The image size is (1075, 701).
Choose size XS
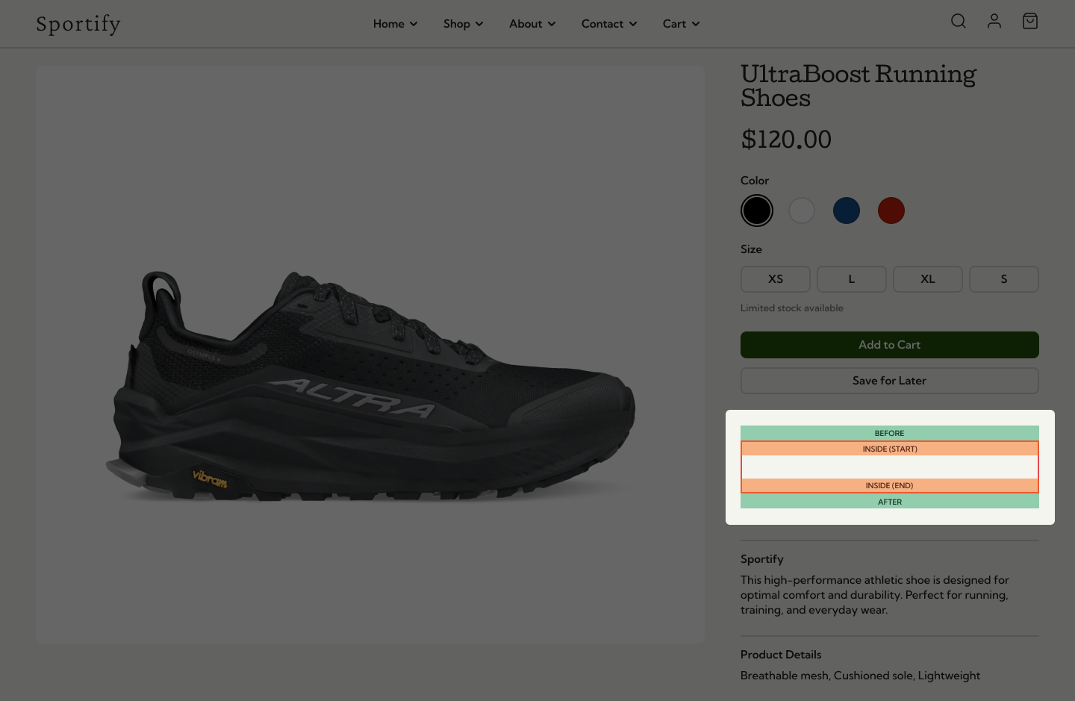pyautogui.click(x=776, y=279)
